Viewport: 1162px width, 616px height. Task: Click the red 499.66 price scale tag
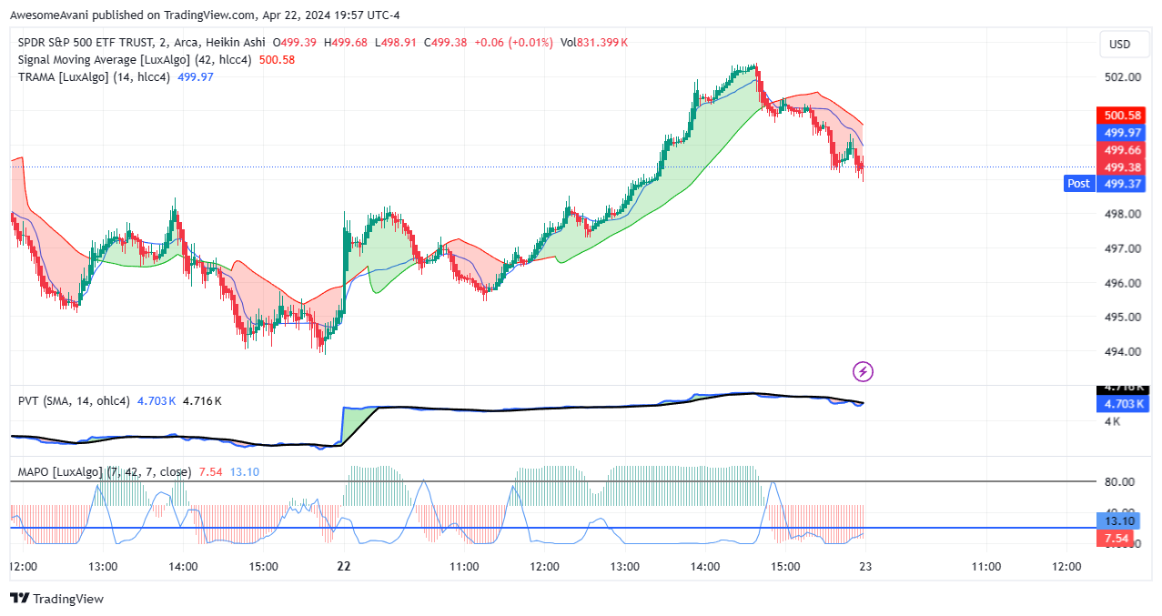coord(1122,150)
